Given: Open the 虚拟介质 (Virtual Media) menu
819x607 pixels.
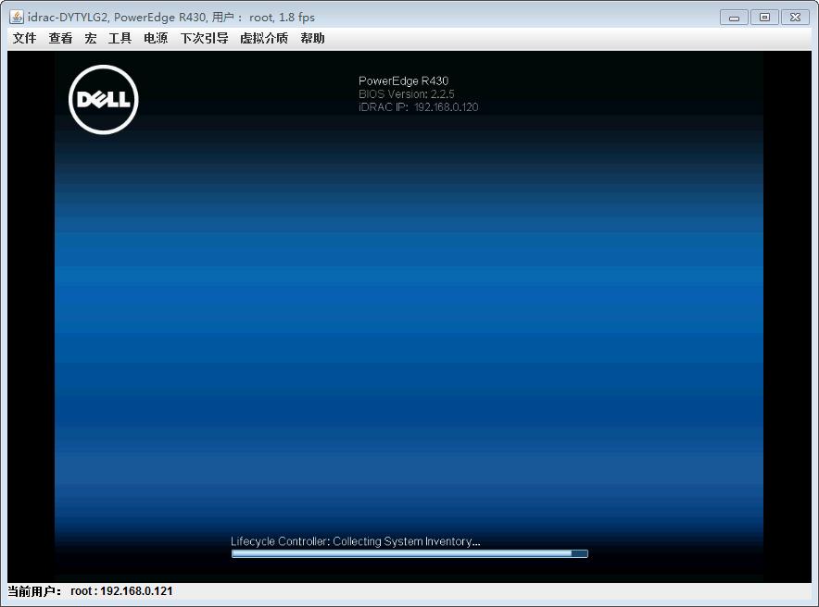Looking at the screenshot, I should (x=263, y=38).
